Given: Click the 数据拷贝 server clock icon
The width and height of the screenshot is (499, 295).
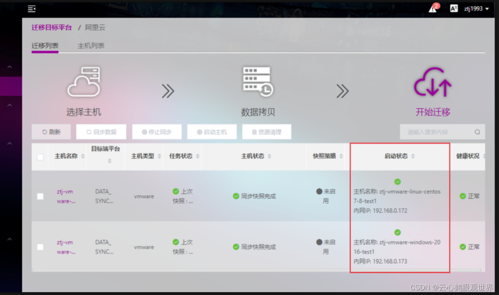Looking at the screenshot, I should [x=258, y=81].
